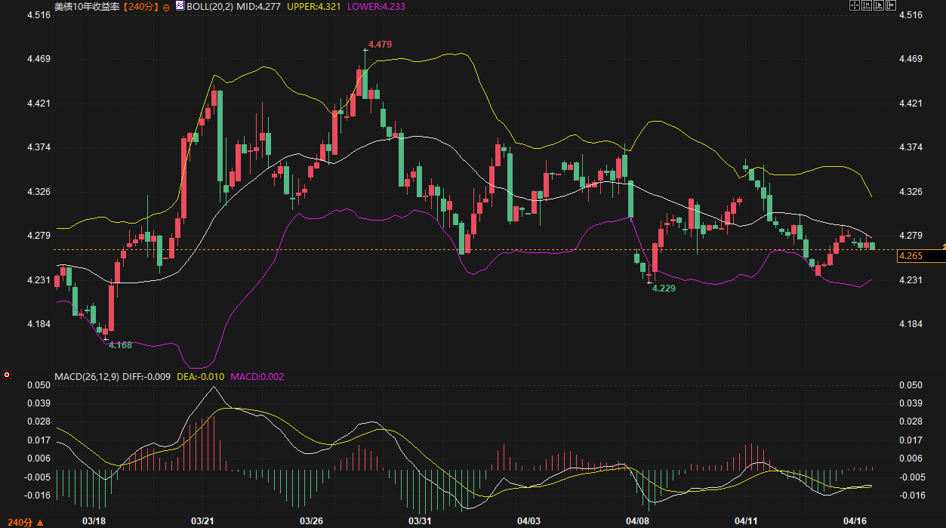Click the 04/11 date on time axis
This screenshot has height=528, width=946.
[746, 521]
